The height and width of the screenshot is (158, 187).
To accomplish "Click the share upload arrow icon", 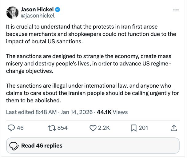I will 173,128.
